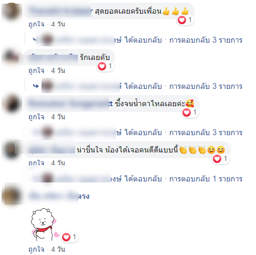Click '4 วัน' timestamp under 'น่าชื่นใจ' comment
The image size is (256, 255).
(x=58, y=163)
